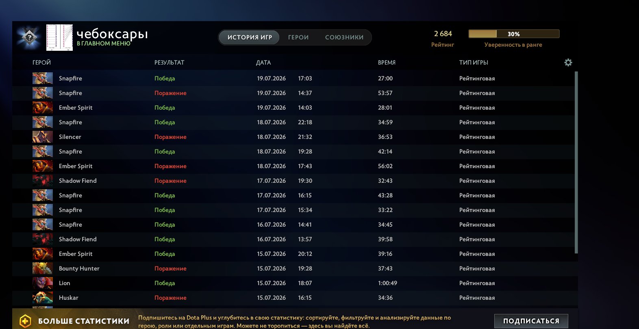The image size is (639, 329).
Task: Click the 15.07.2026 20:12 date cell
Action: pos(285,254)
